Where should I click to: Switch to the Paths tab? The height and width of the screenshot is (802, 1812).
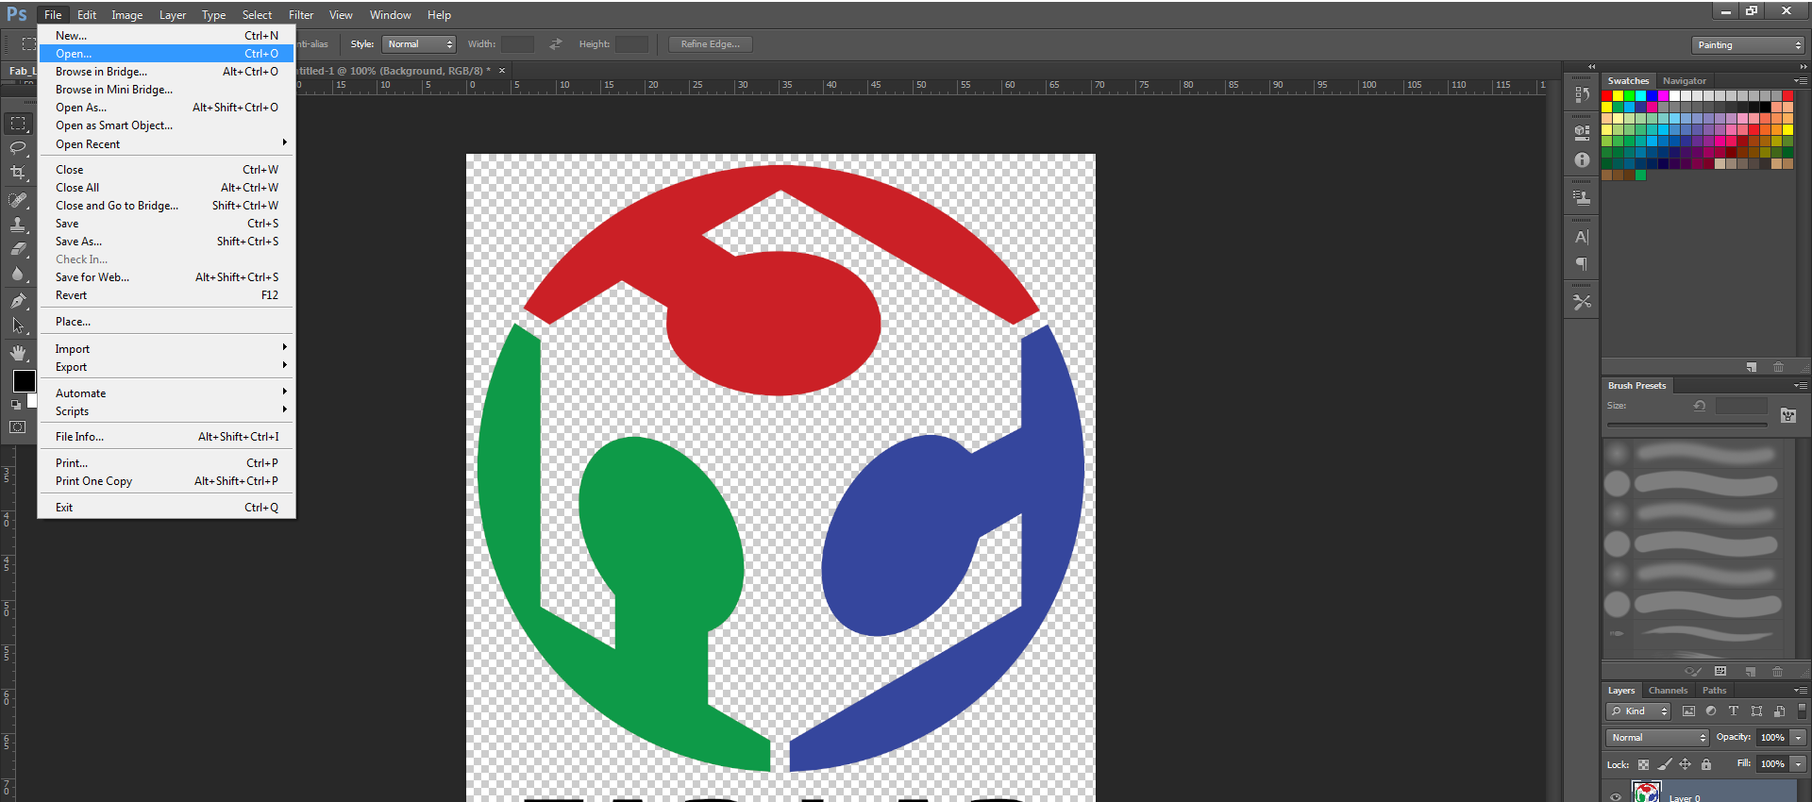click(1714, 691)
